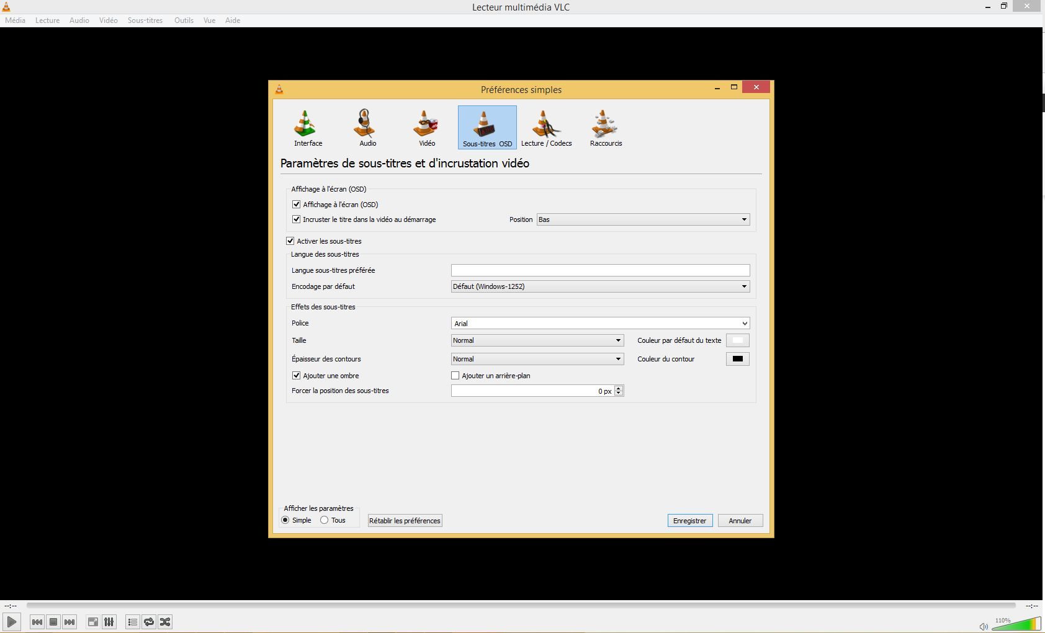The image size is (1045, 633).
Task: Increase subtitle position with up arrow
Action: coord(619,387)
